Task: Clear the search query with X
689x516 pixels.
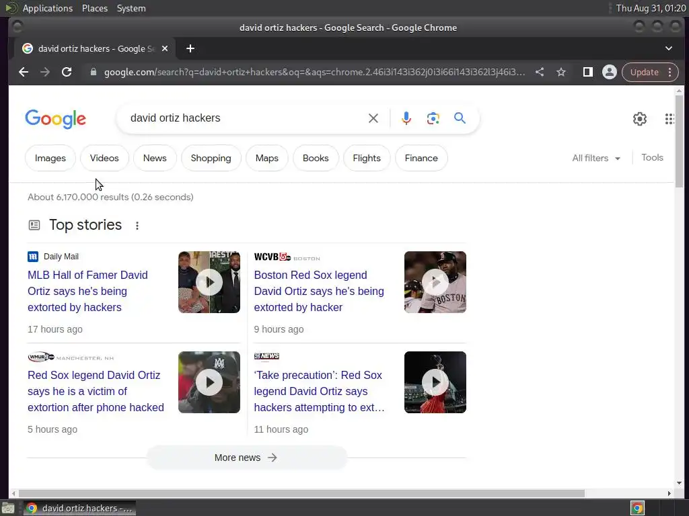Action: (x=373, y=118)
